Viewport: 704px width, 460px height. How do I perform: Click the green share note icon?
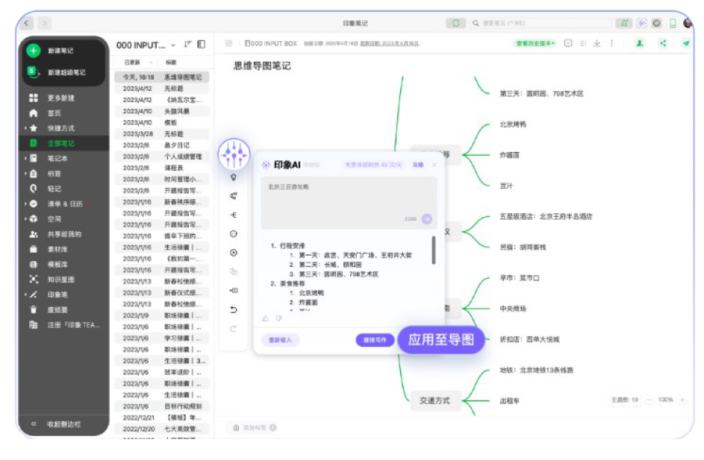pyautogui.click(x=663, y=43)
